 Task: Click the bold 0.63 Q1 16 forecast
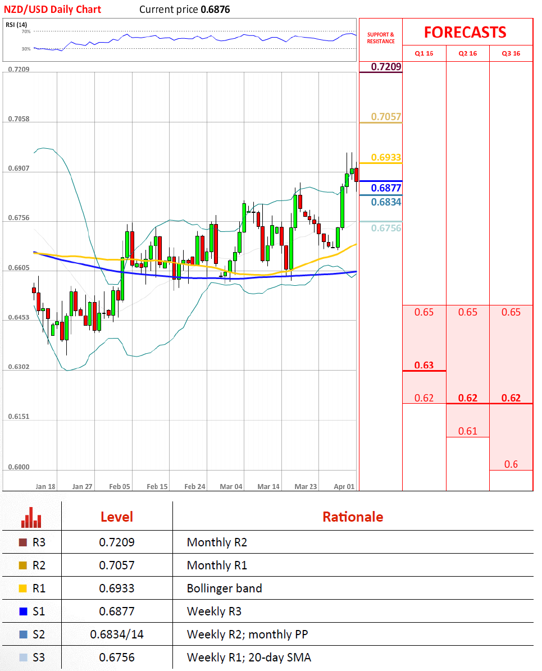pyautogui.click(x=424, y=365)
